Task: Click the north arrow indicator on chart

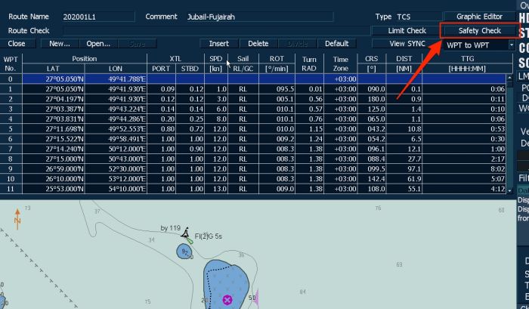Action: click(17, 220)
